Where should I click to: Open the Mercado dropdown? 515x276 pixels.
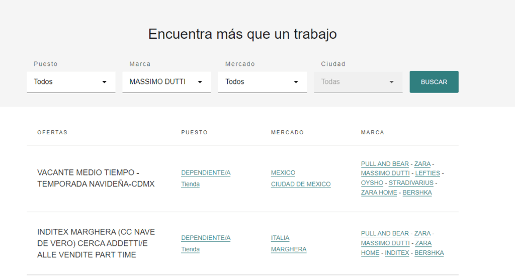262,82
